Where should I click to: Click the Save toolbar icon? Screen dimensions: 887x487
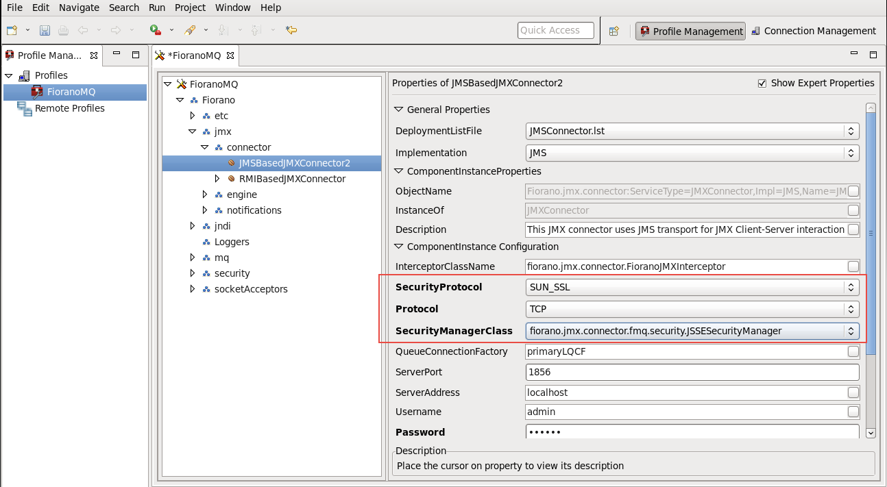coord(45,30)
